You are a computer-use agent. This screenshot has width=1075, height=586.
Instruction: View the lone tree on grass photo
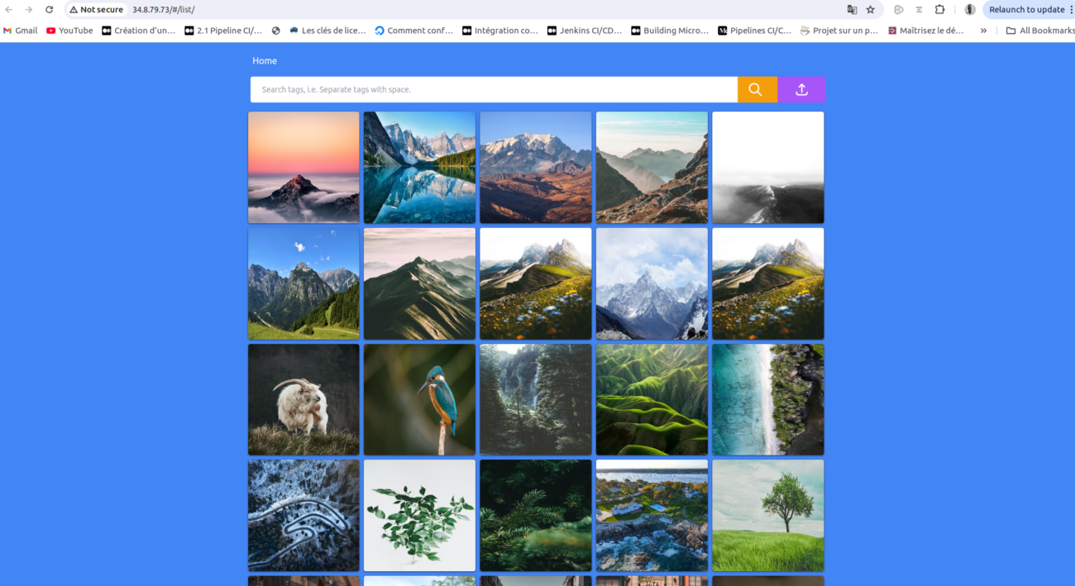pyautogui.click(x=767, y=515)
